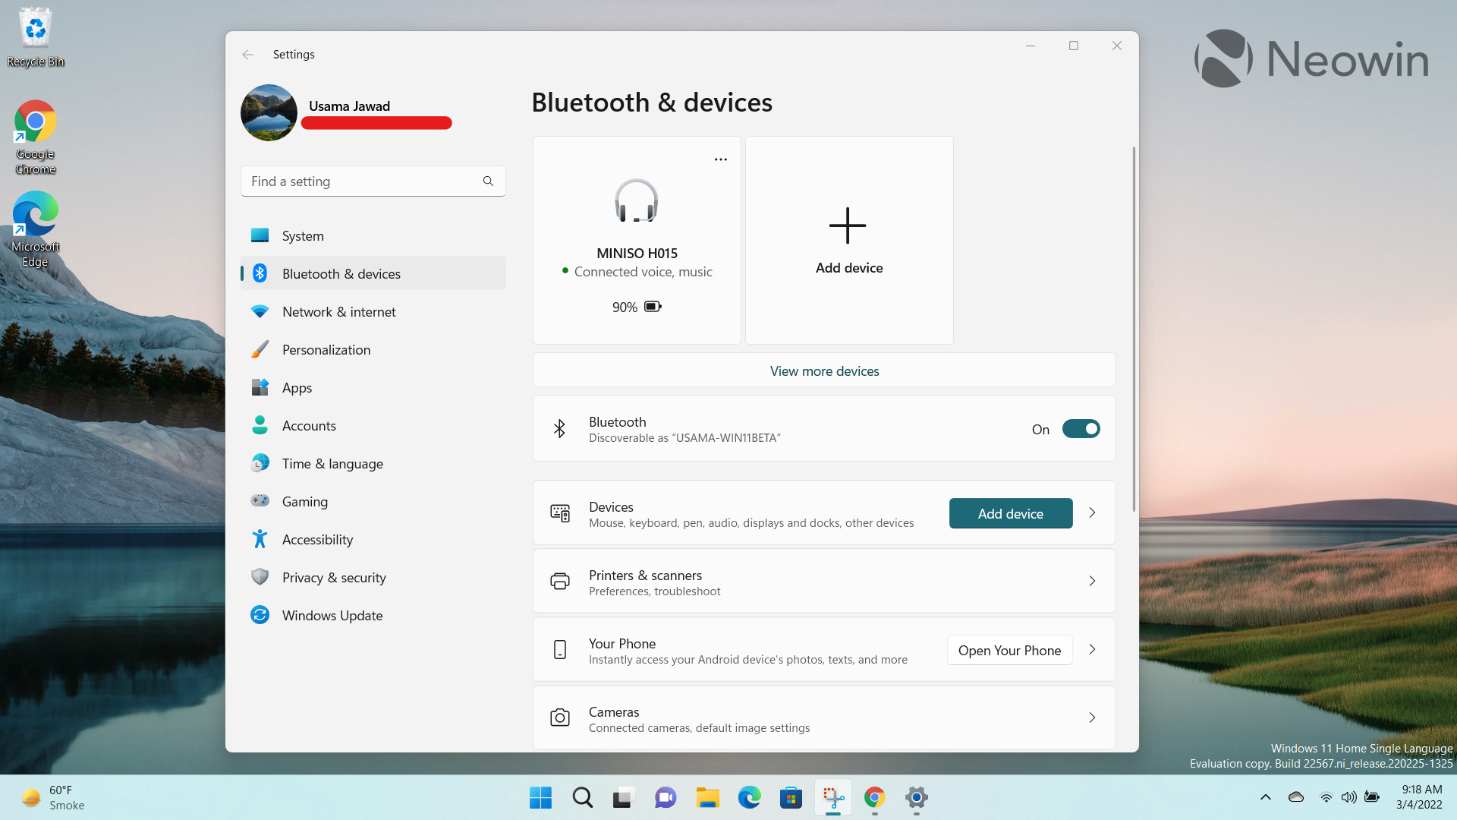
Task: Click the Open Your Phone button
Action: point(1009,650)
